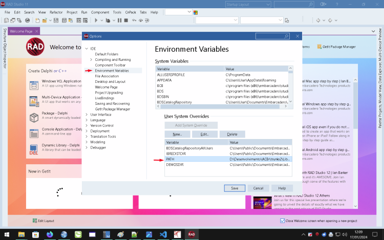
Task: Expand the User Interface tree node
Action: (x=87, y=115)
